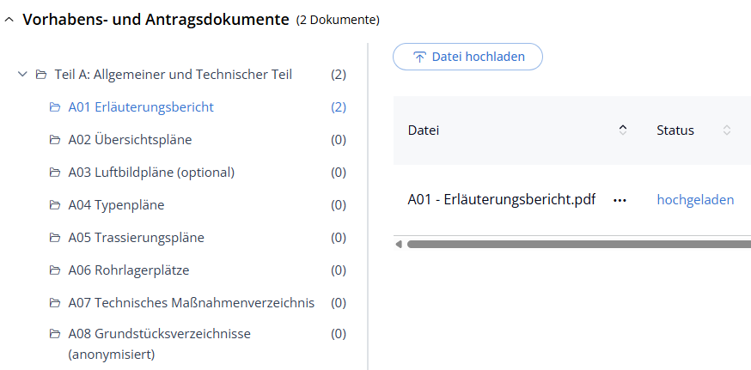751x370 pixels.
Task: Click the folder icon beside A02 Übersichtspläne
Action: coord(55,140)
